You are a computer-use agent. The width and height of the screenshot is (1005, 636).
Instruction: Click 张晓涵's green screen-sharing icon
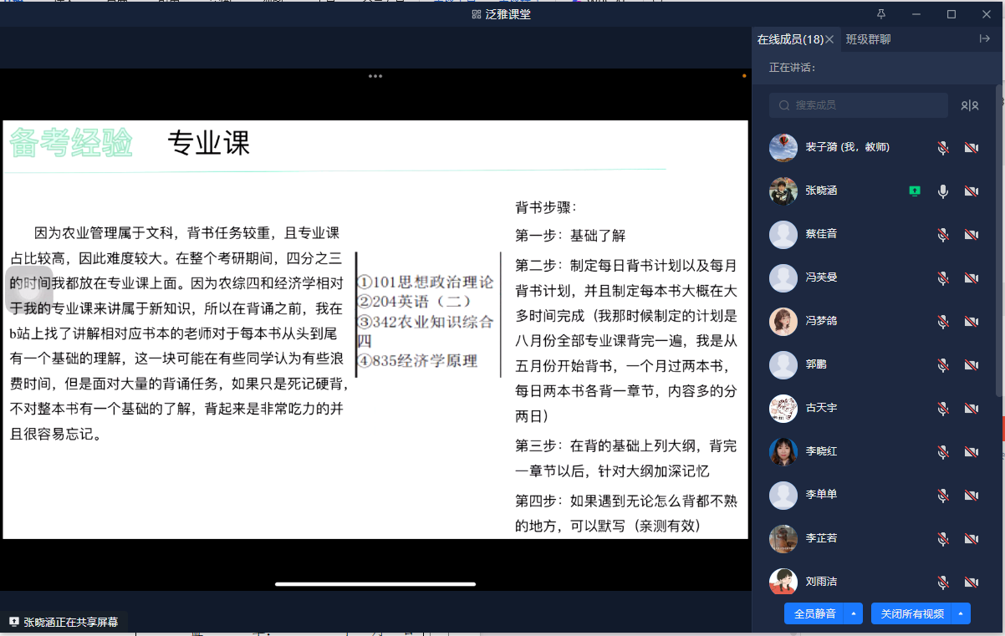pos(915,191)
